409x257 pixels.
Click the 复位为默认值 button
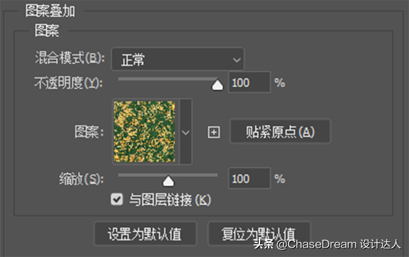[259, 234]
